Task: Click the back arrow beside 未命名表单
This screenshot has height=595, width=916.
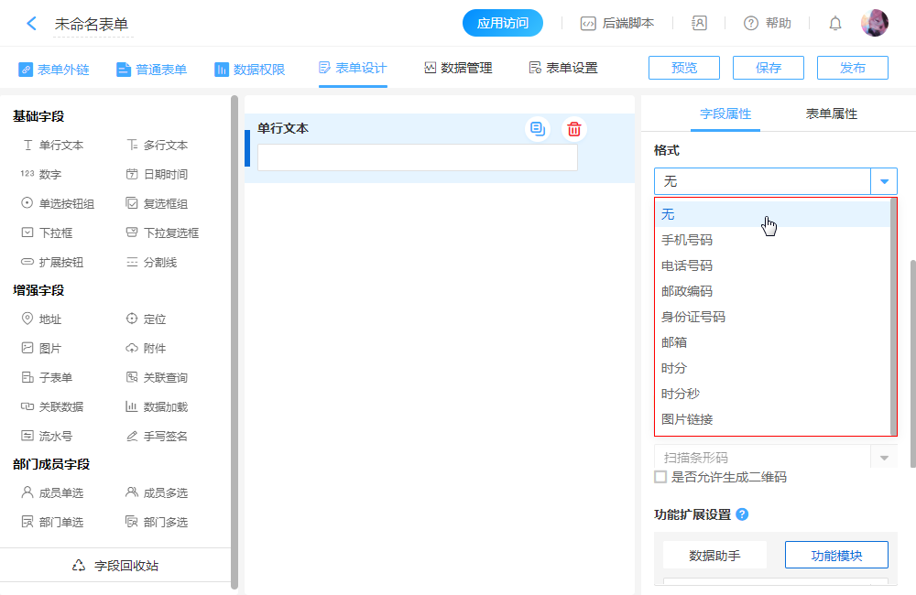Action: pyautogui.click(x=32, y=24)
